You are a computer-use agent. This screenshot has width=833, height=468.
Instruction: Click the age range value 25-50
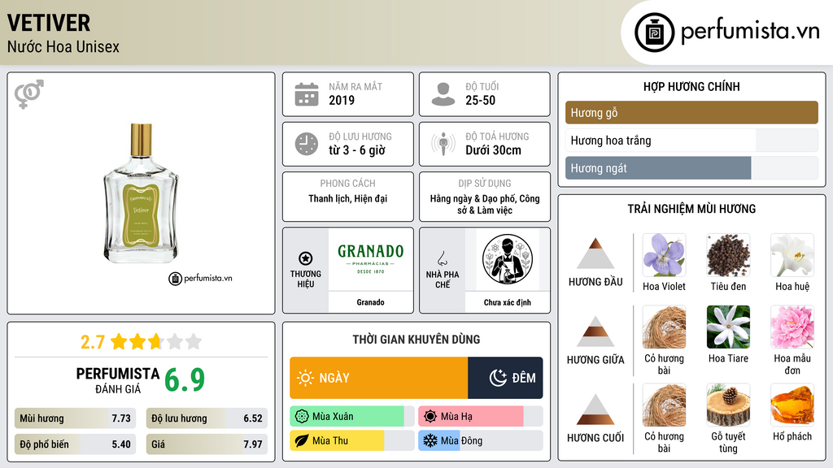coord(480,100)
